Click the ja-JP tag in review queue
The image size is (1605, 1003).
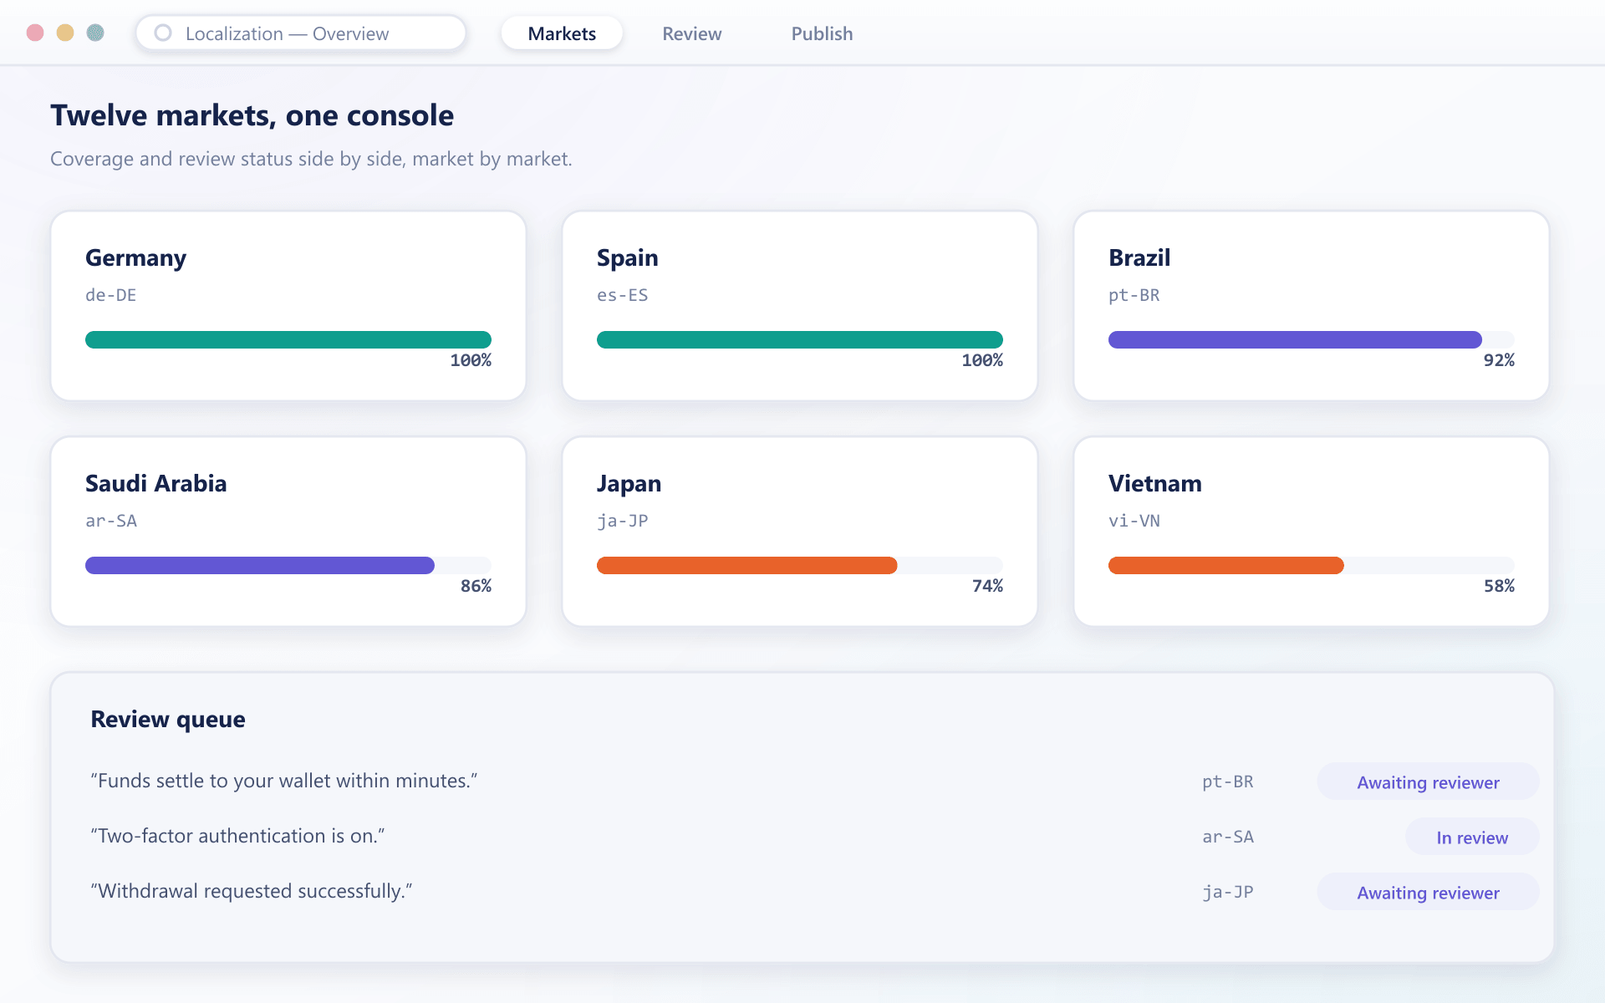tap(1228, 892)
